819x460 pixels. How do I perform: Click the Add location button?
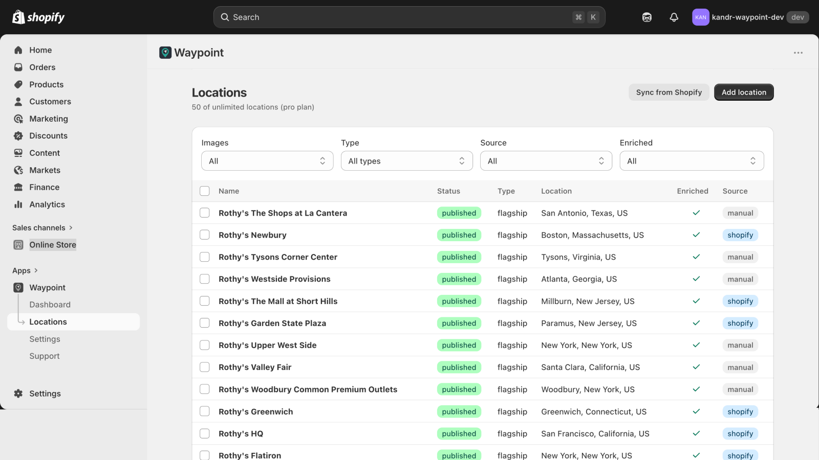[x=744, y=93]
